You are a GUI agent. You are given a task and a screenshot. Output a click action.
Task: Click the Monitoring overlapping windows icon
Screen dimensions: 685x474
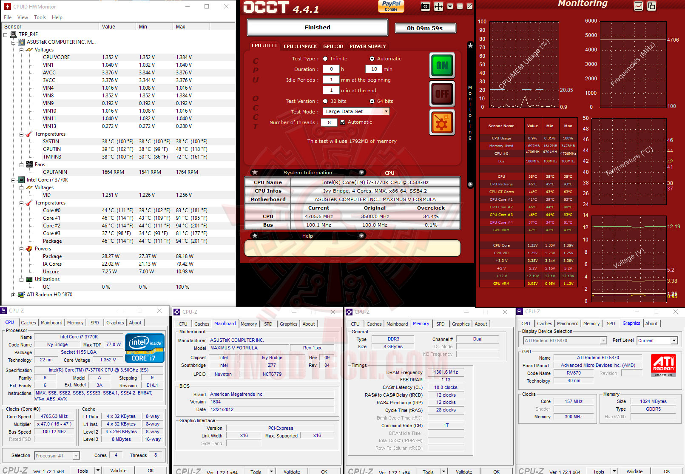651,6
